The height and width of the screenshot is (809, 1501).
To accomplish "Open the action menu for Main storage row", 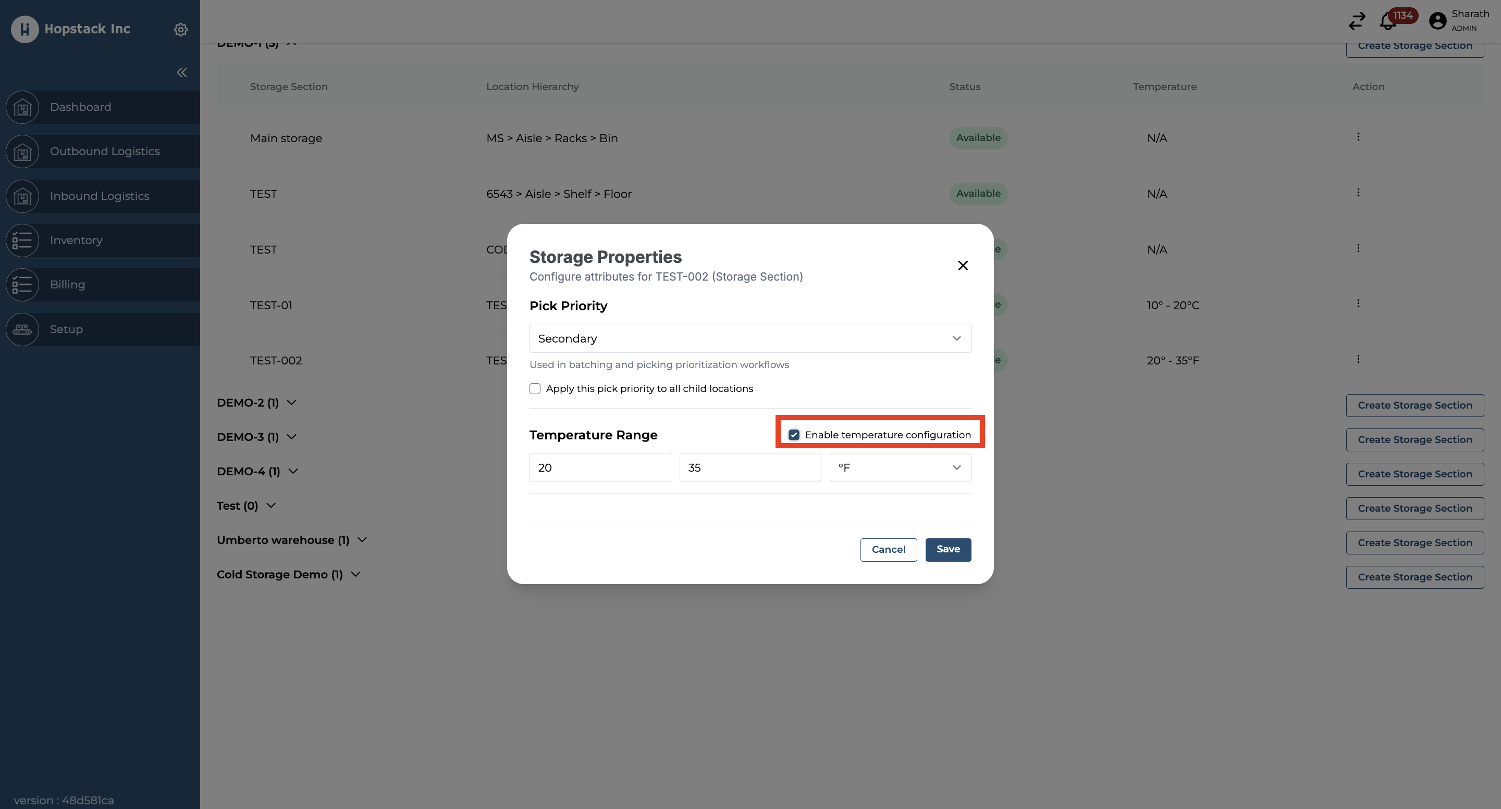I will (1358, 137).
